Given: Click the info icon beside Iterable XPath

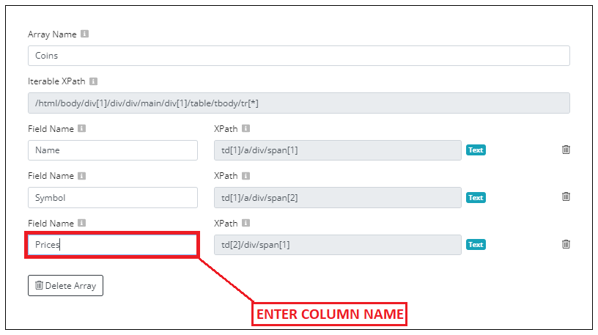Looking at the screenshot, I should click(94, 81).
